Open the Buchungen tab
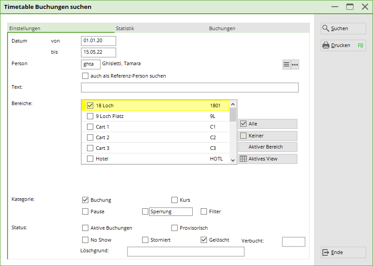 point(222,28)
